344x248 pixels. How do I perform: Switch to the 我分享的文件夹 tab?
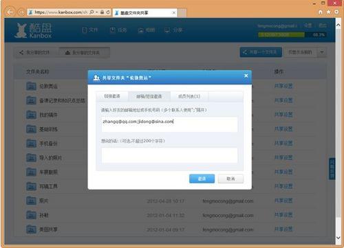point(84,52)
